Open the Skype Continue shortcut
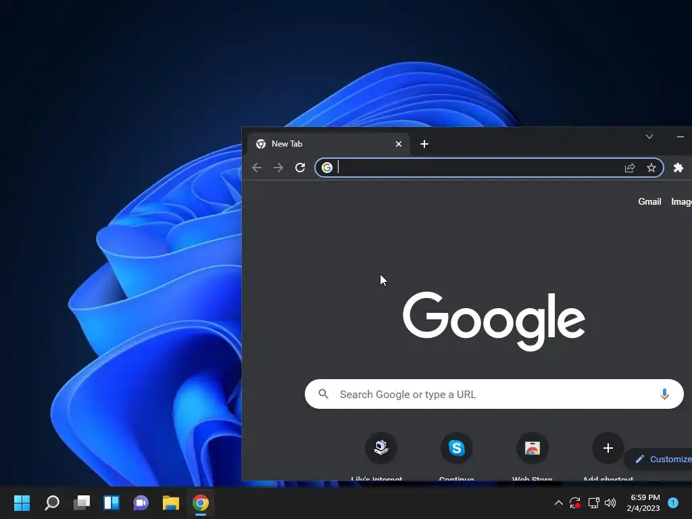The width and height of the screenshot is (692, 519). (457, 448)
